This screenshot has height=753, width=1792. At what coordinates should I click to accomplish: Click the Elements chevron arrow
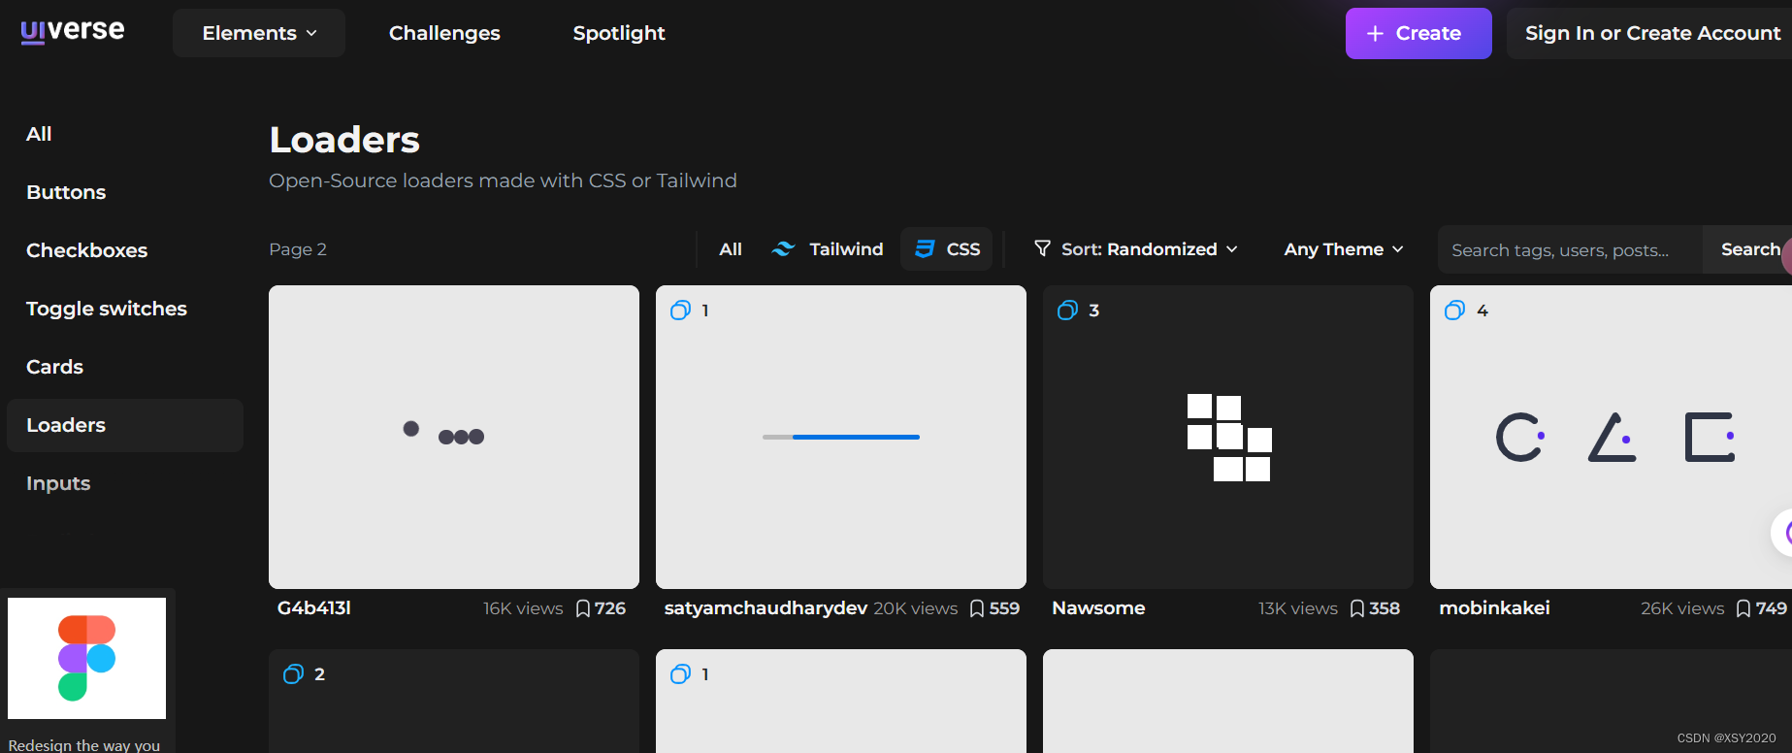pos(311,33)
